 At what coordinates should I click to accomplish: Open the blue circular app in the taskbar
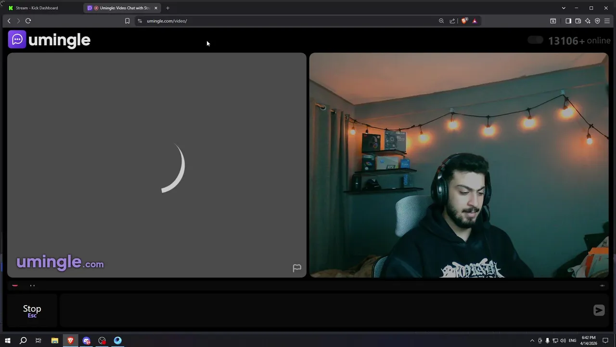[x=118, y=340]
